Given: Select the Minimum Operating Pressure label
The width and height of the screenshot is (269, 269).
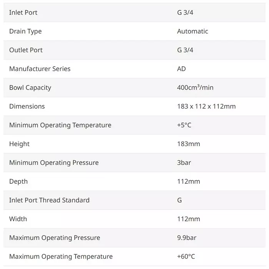Looking at the screenshot, I should coord(54,163).
